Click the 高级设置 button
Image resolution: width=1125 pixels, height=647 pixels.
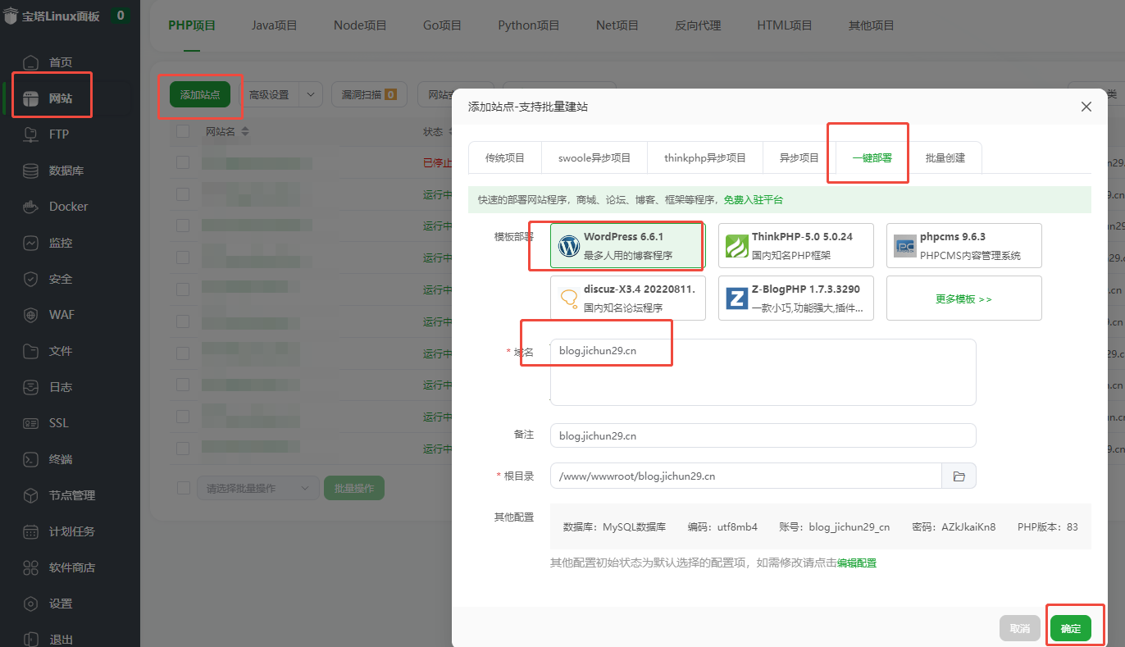tap(270, 94)
